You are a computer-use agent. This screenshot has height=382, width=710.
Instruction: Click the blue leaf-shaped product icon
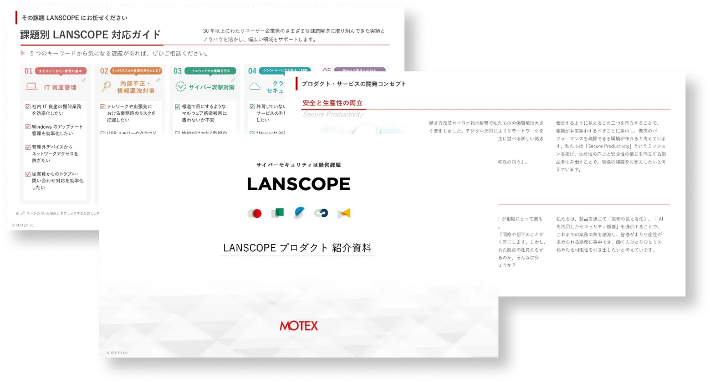coord(299,213)
